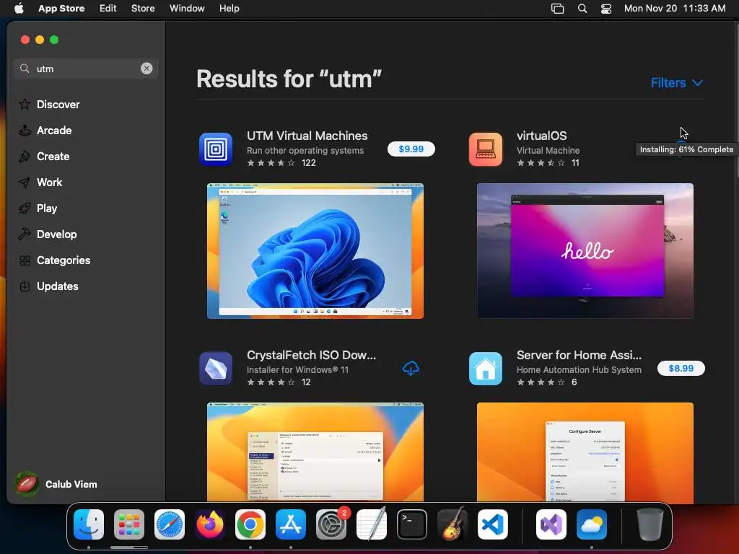Buy Server for Home Assistant at $8.99

[681, 368]
